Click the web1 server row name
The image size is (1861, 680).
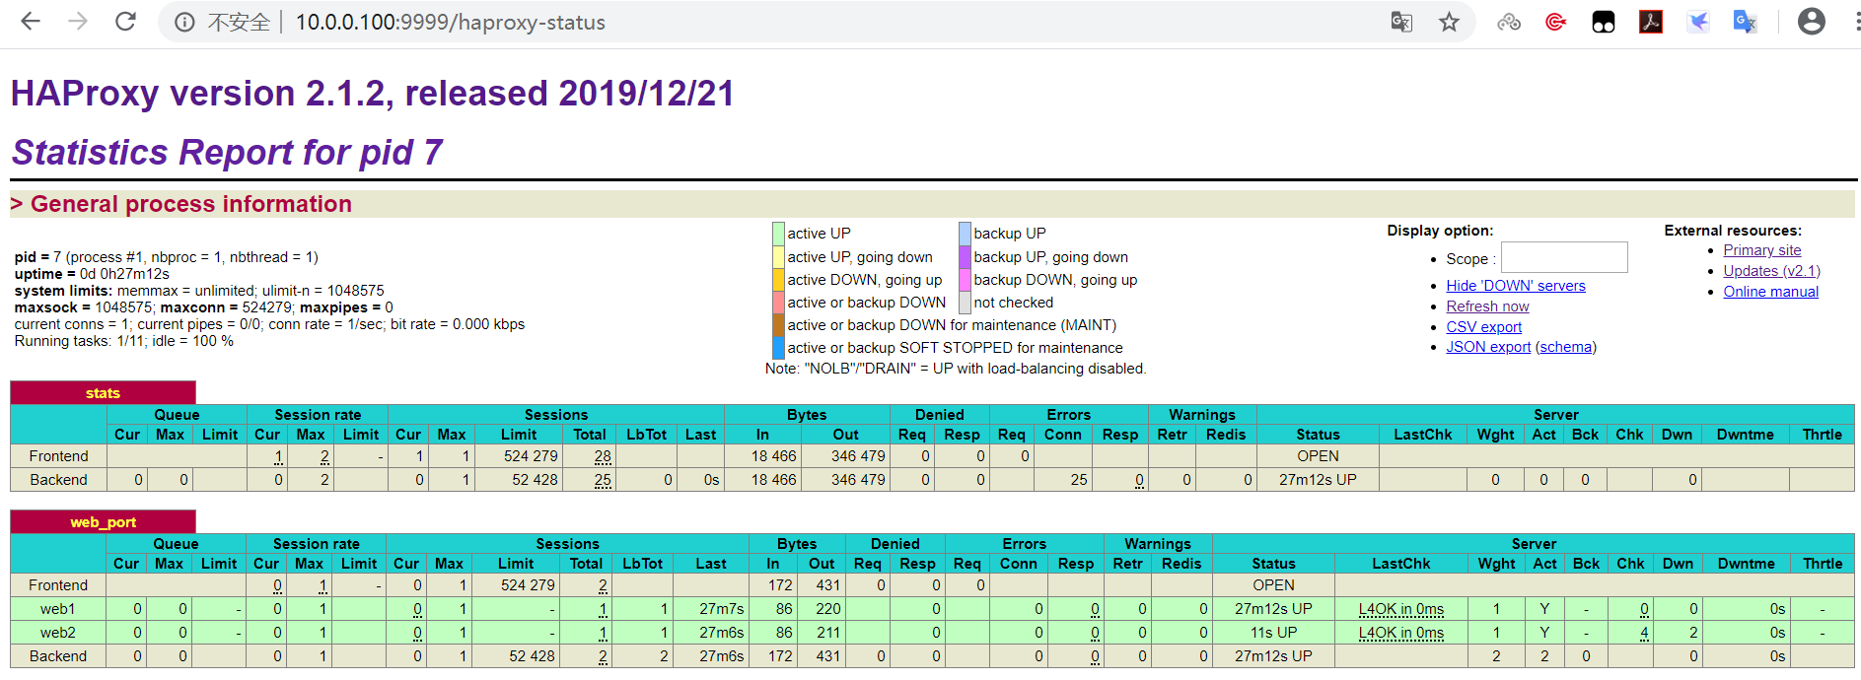(57, 609)
